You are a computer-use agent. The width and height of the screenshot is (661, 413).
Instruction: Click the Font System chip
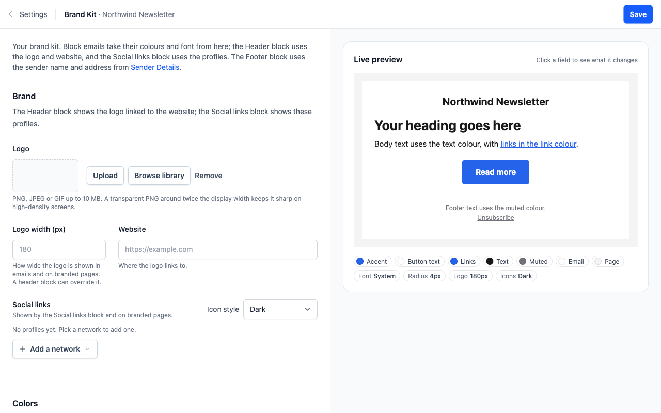[x=377, y=276]
